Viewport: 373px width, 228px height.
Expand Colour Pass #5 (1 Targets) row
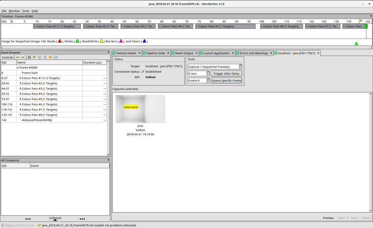(20, 99)
